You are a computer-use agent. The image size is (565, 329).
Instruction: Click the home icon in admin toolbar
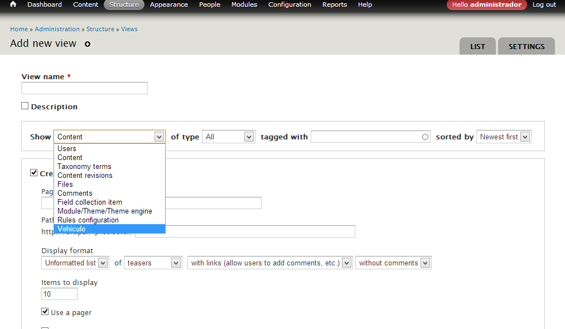tap(13, 4)
